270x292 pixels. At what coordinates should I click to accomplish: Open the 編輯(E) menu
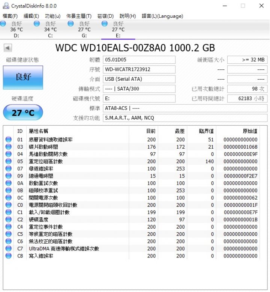coord(31,16)
